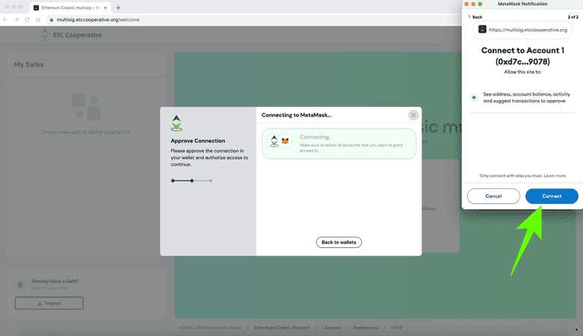Open a new browser tab

coord(118,7)
